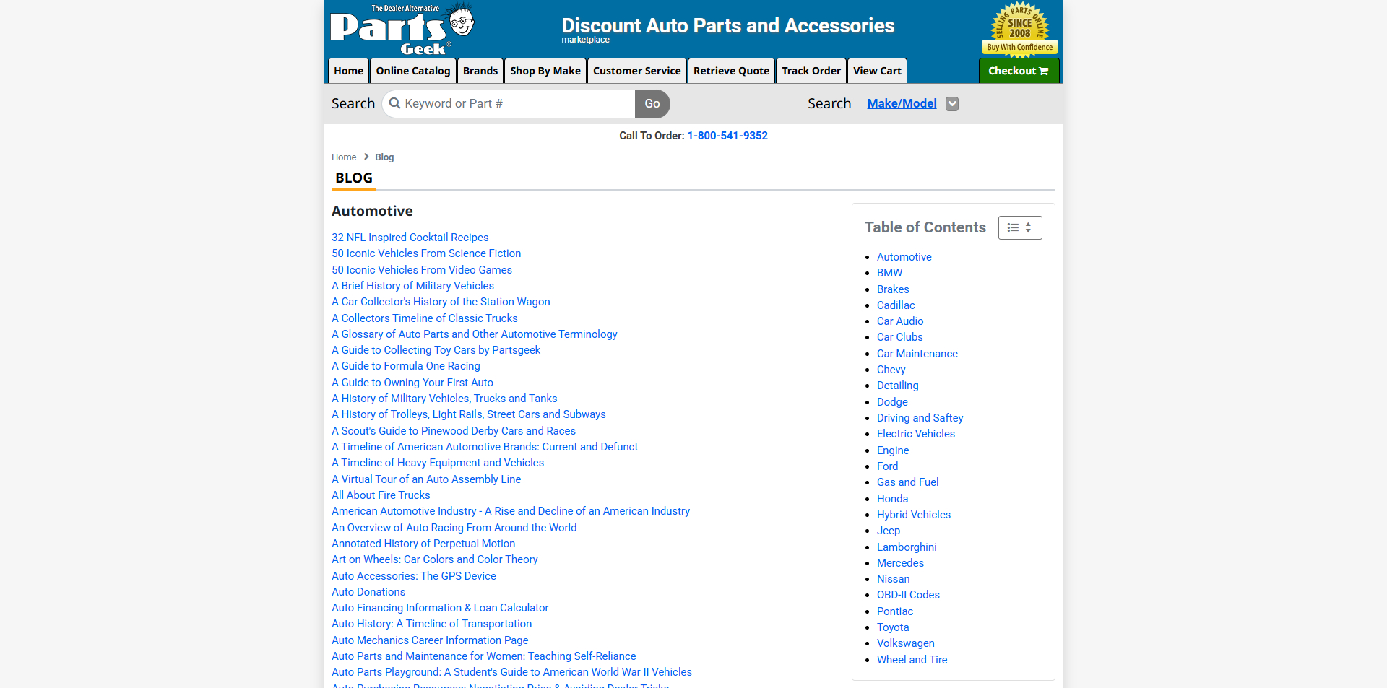Open Annotated History of Perpetual Motion
This screenshot has height=688, width=1387.
click(423, 544)
